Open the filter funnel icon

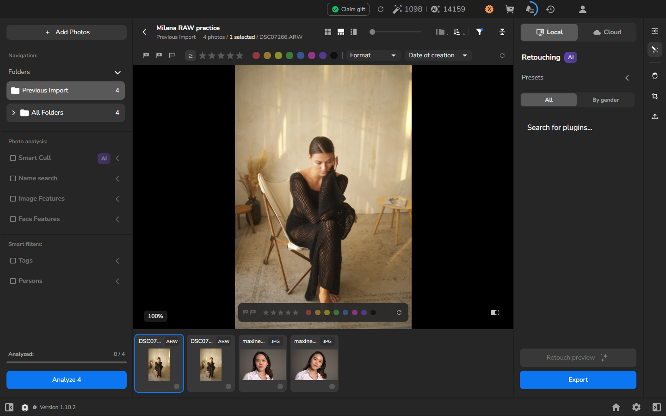tap(480, 32)
